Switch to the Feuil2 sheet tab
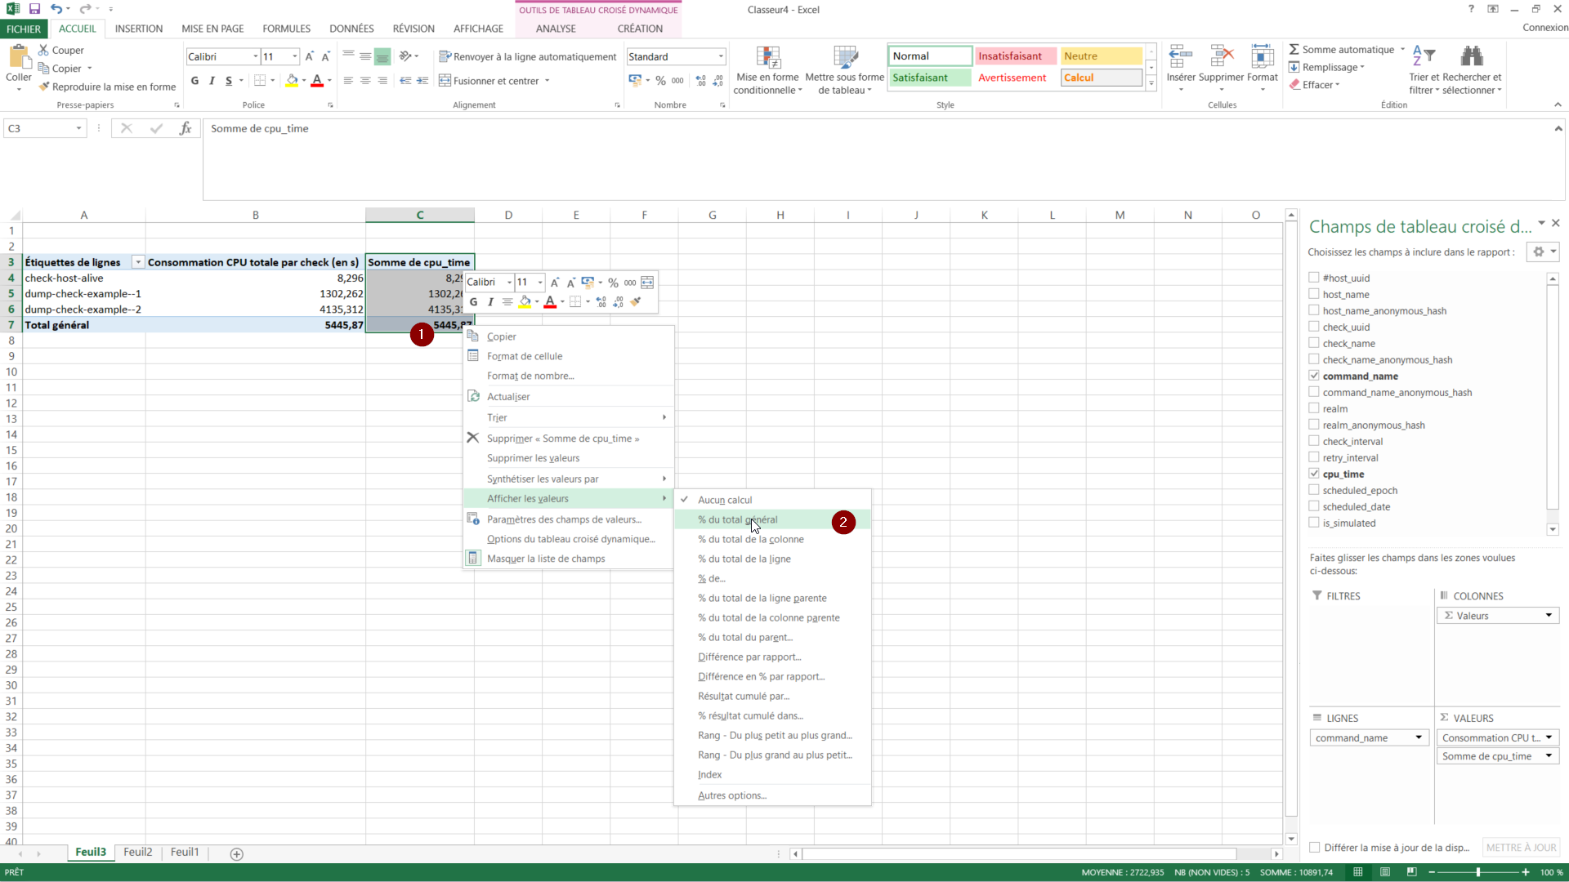Image resolution: width=1569 pixels, height=882 pixels. (x=138, y=852)
